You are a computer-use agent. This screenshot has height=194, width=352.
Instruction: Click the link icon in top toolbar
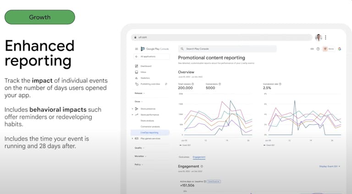[312, 49]
